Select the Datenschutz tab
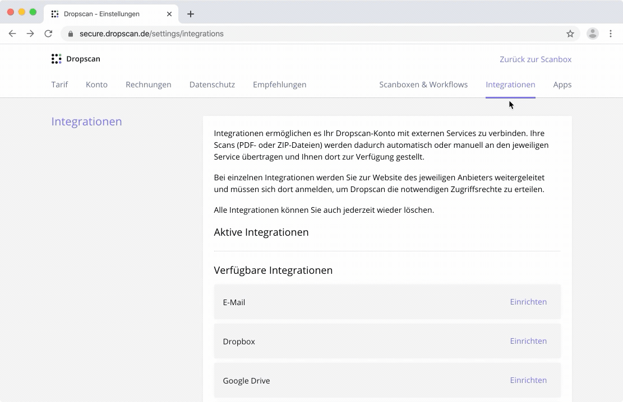Viewport: 623px width, 402px height. 212,85
